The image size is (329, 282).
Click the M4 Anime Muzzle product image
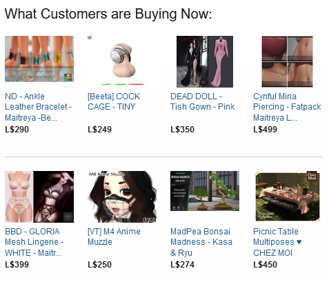point(122,197)
